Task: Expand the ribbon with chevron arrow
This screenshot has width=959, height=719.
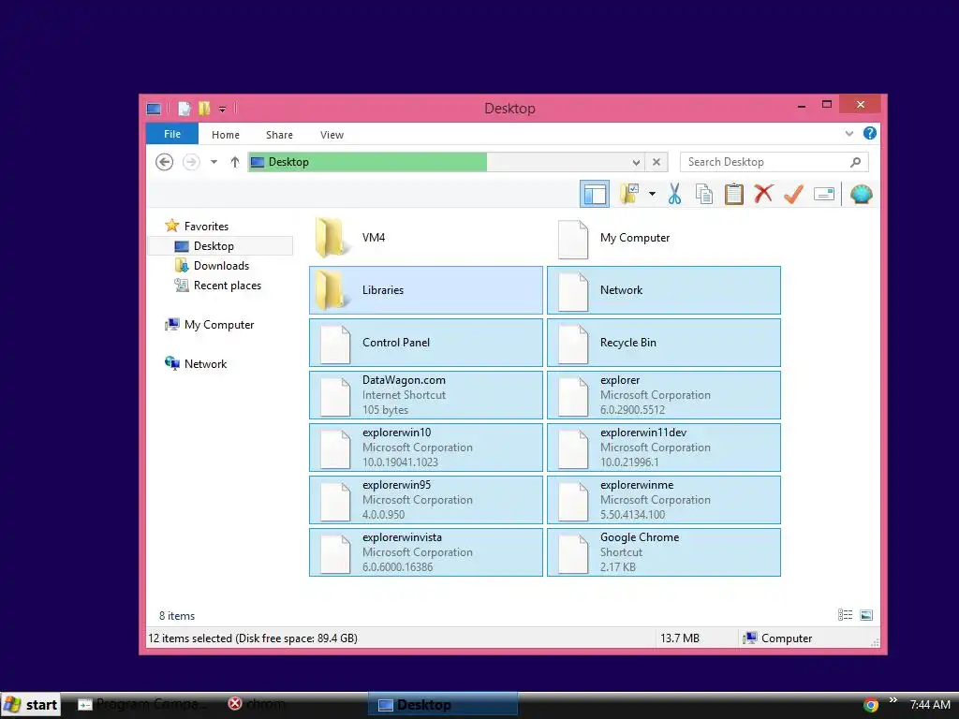Action: pyautogui.click(x=848, y=133)
